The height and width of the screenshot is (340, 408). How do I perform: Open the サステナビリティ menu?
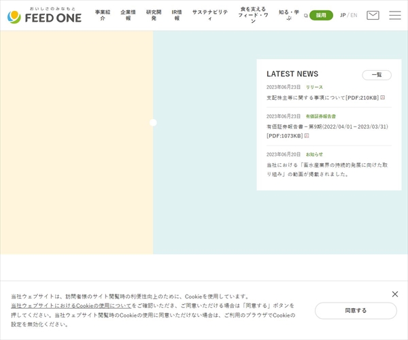point(210,15)
